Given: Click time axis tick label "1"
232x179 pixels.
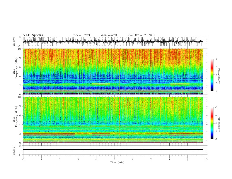Looking at the screenshot, I should (x=41, y=159).
